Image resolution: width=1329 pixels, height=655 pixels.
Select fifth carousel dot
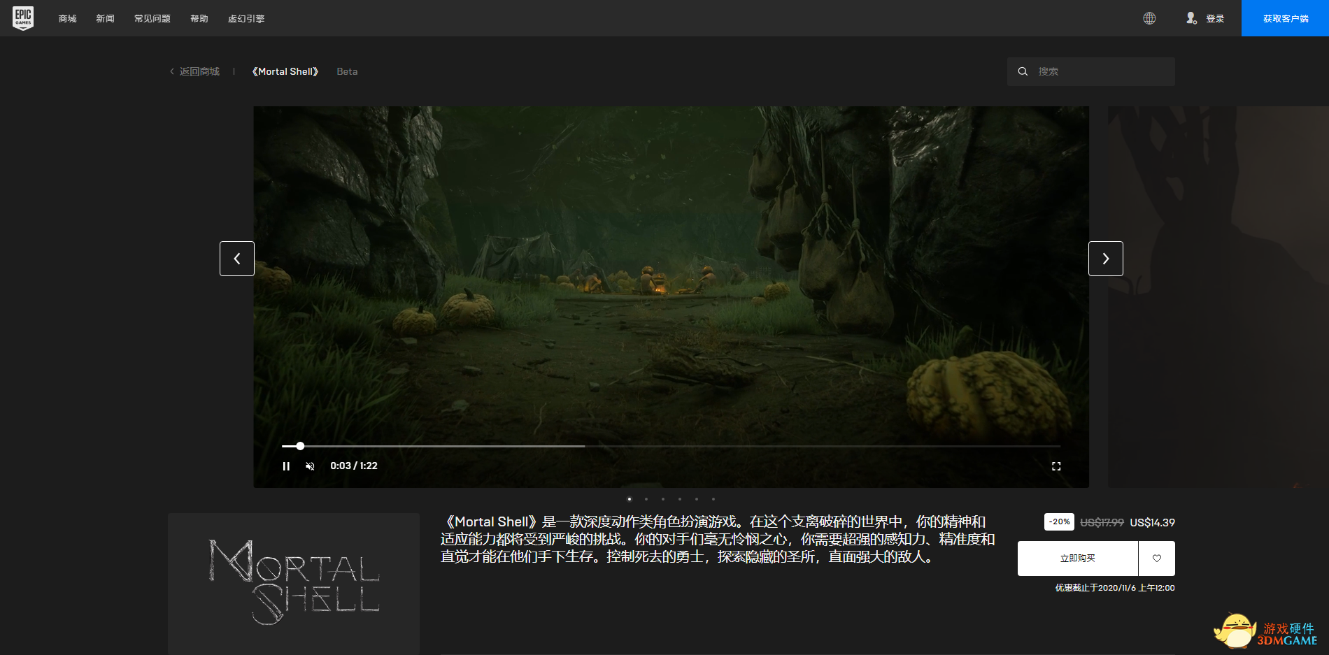tap(697, 499)
